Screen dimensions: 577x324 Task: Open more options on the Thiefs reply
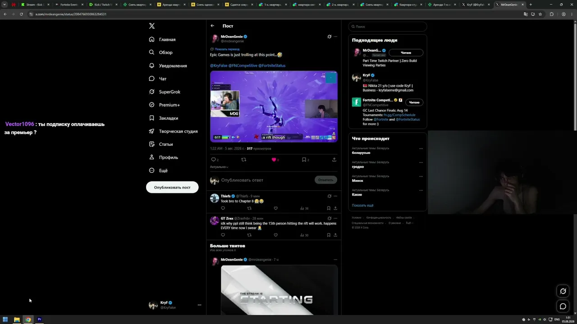[x=335, y=196]
